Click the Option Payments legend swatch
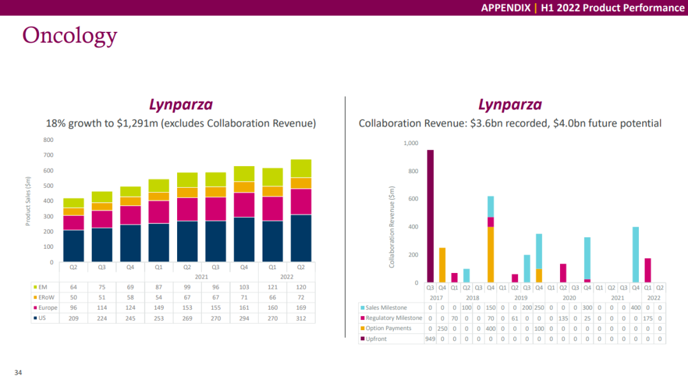This screenshot has width=688, height=383. [x=363, y=328]
